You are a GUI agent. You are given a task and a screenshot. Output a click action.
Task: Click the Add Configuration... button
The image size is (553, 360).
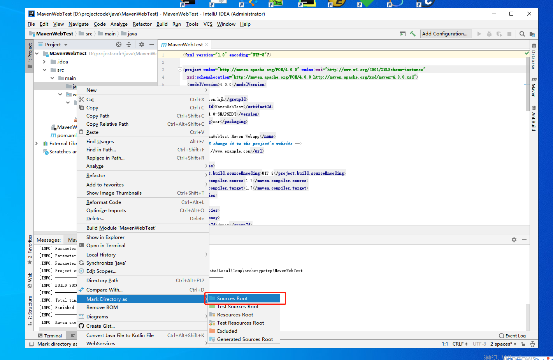click(x=446, y=34)
